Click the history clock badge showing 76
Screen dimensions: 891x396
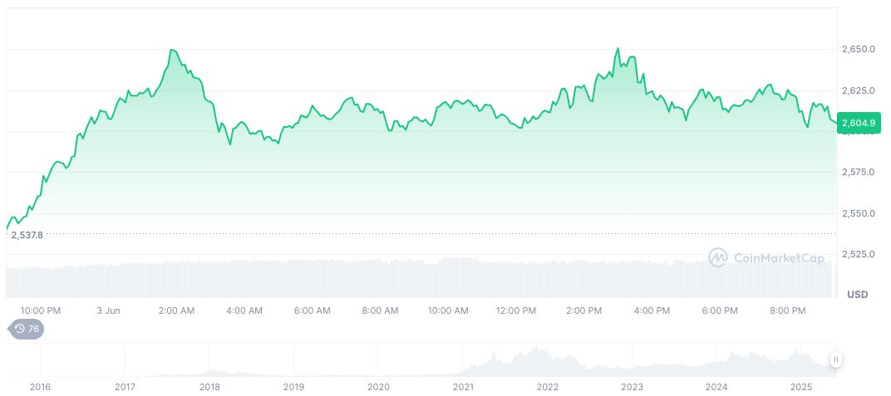point(27,329)
